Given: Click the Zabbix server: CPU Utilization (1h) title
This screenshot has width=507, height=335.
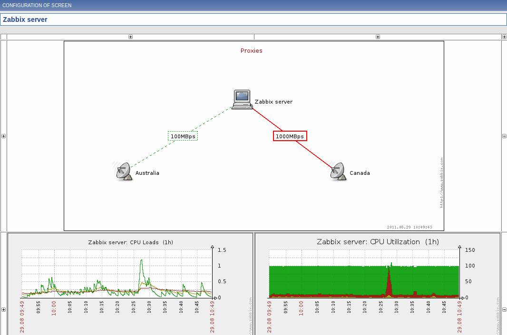Looking at the screenshot, I should 378,242.
